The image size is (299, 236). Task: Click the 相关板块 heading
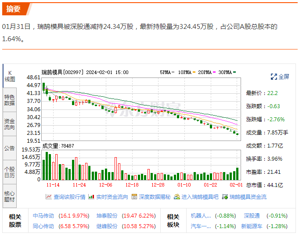tap(173, 221)
